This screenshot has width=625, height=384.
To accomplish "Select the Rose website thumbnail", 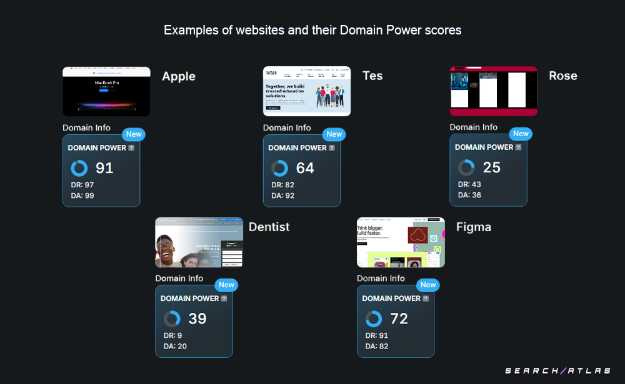I will [494, 91].
